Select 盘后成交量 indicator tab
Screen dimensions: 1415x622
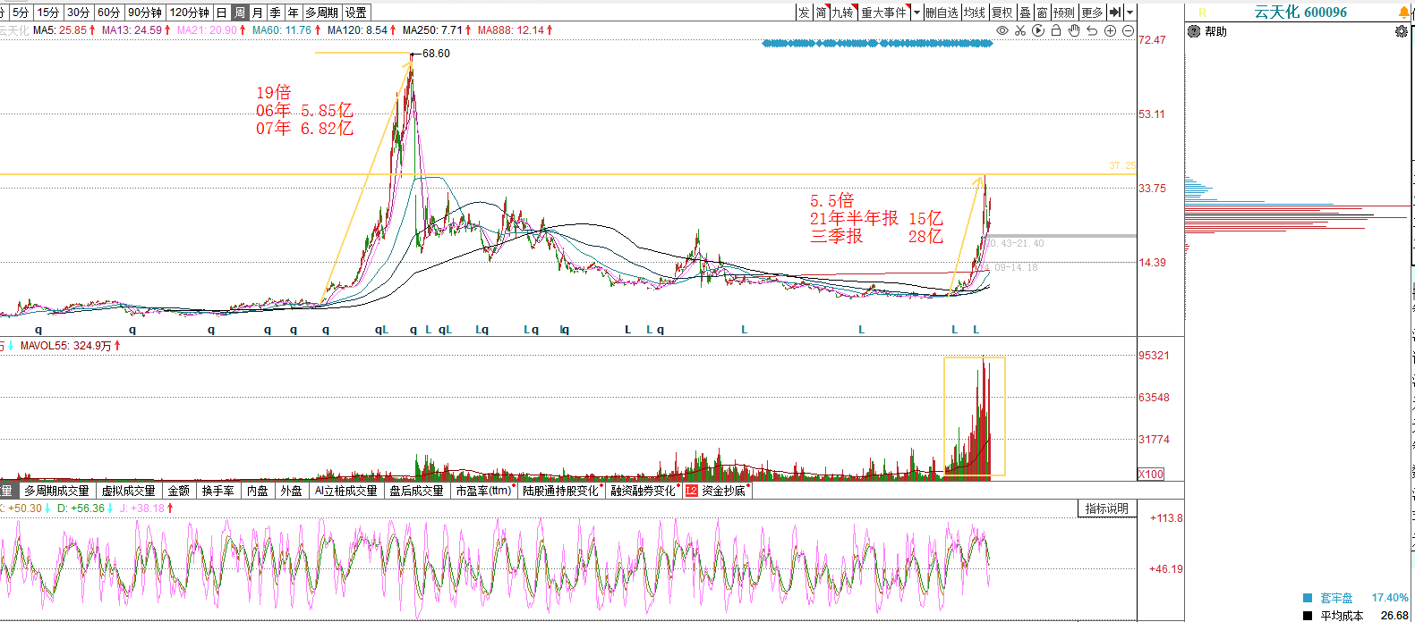coord(416,491)
